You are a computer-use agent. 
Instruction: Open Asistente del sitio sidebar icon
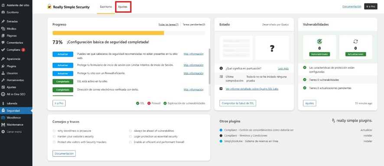click(3, 5)
